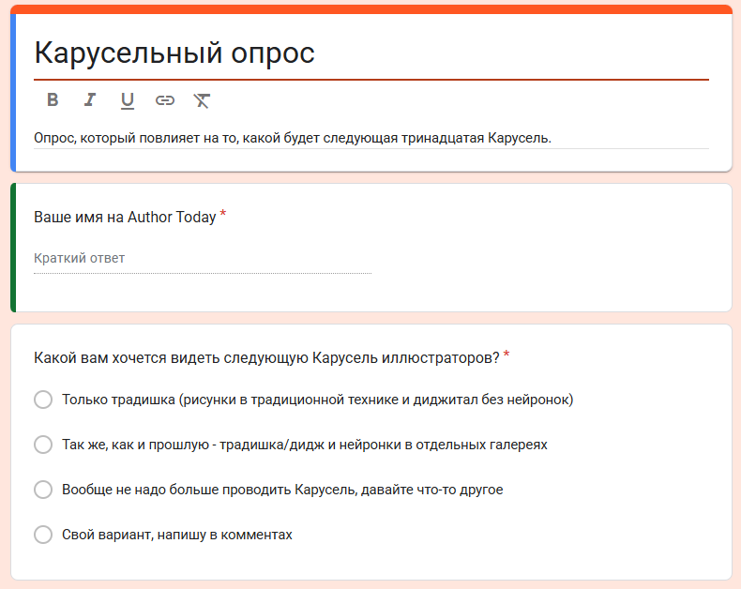Click the question title 'Ваше имя на Author Today'
Image resolution: width=741 pixels, height=589 pixels.
pos(125,217)
